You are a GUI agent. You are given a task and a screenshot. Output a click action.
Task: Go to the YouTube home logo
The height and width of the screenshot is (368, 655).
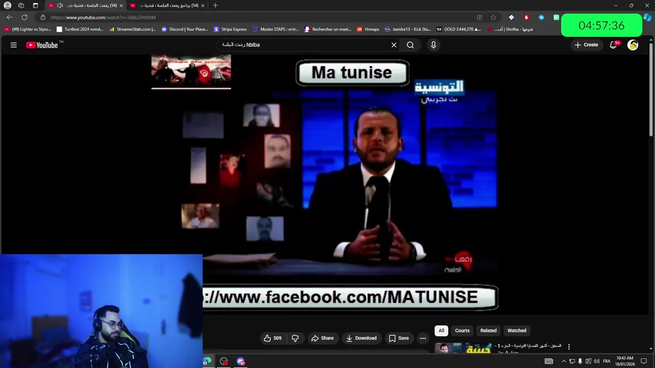point(42,45)
